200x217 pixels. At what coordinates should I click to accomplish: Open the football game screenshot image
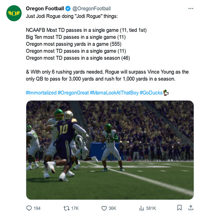point(110,150)
